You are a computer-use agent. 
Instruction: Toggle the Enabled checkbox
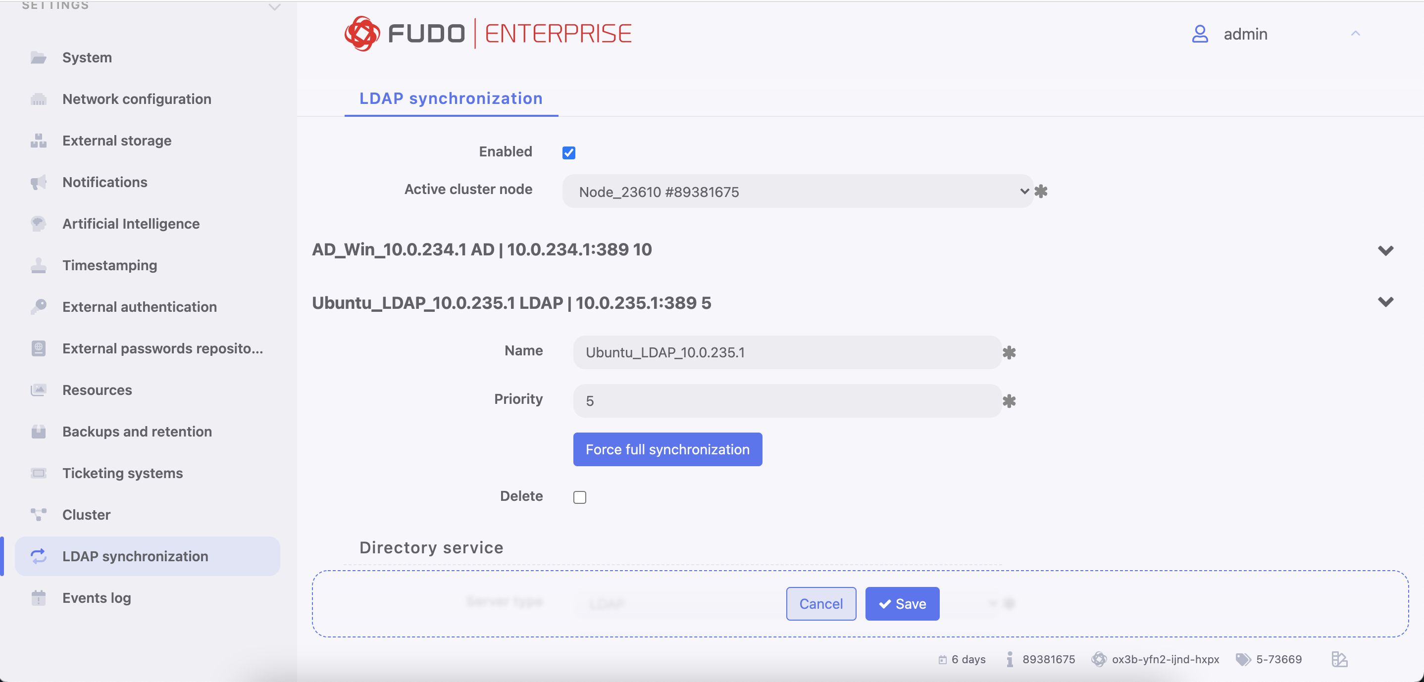[568, 152]
